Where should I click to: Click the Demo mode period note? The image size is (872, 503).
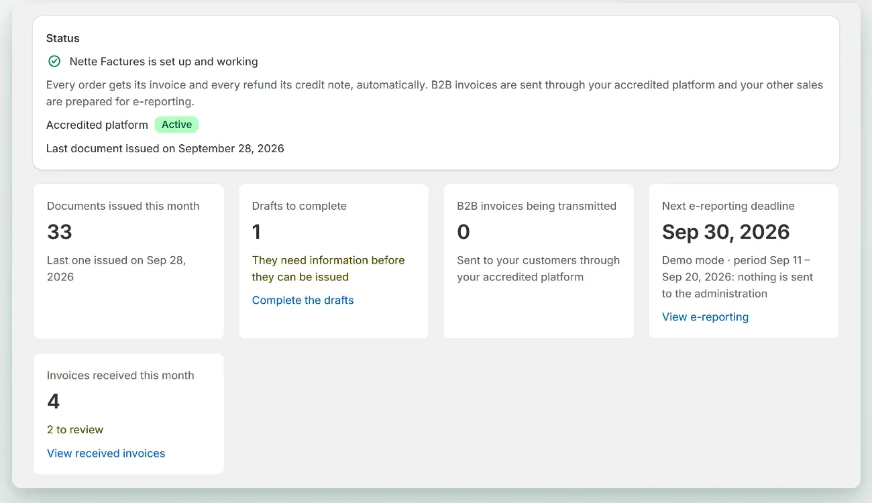click(x=738, y=277)
